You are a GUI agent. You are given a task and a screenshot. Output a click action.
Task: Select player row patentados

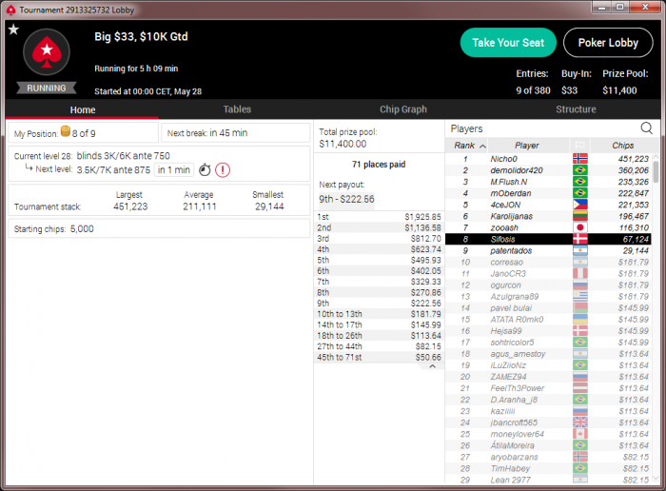click(x=548, y=250)
